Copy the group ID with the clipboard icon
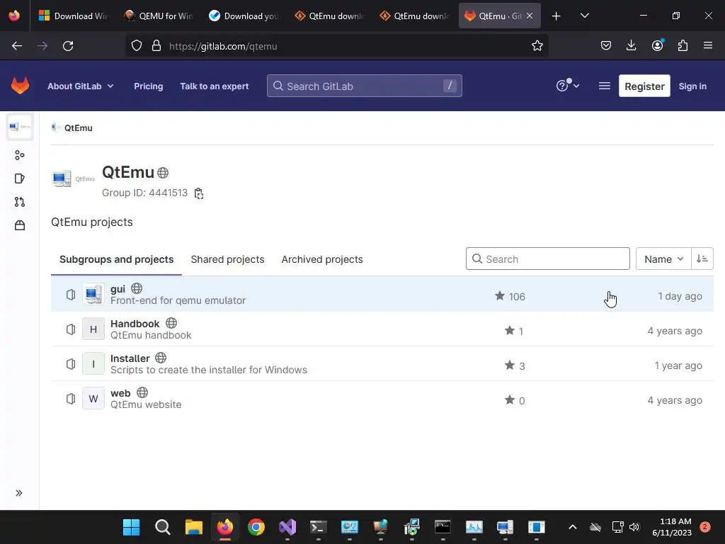This screenshot has height=544, width=725. pyautogui.click(x=199, y=193)
